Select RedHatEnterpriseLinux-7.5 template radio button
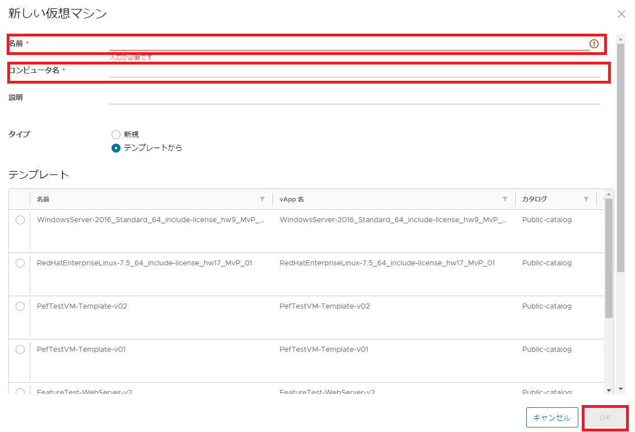The height and width of the screenshot is (432, 635). point(20,263)
